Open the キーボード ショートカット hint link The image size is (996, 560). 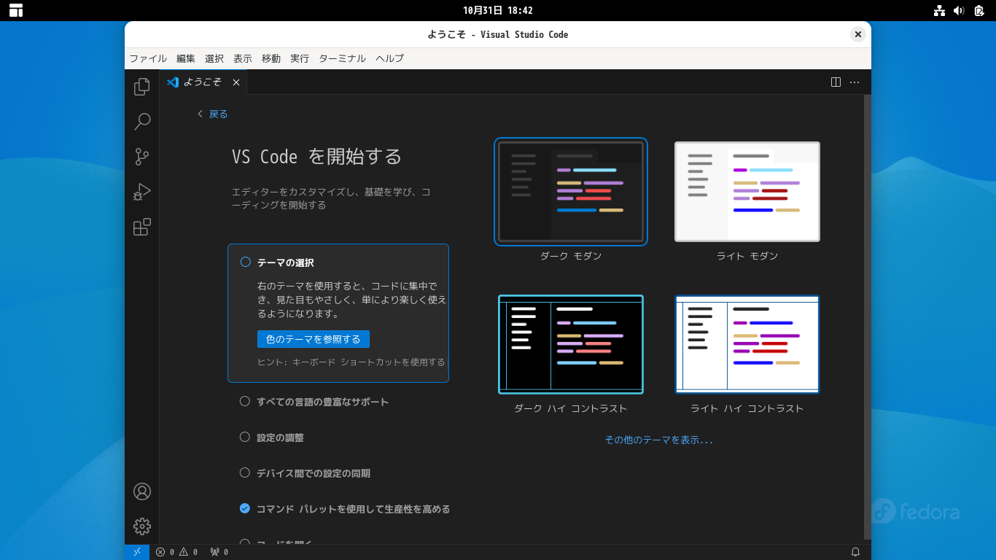click(368, 362)
